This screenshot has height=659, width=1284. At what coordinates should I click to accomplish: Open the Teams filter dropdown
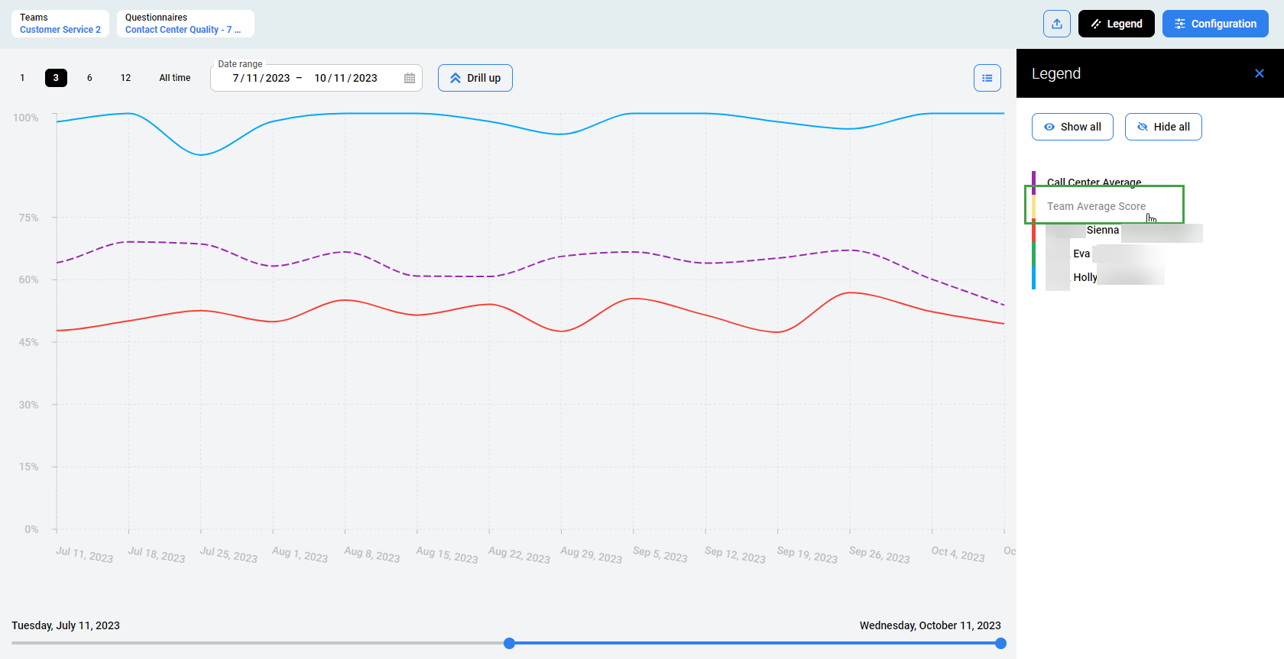(x=60, y=24)
